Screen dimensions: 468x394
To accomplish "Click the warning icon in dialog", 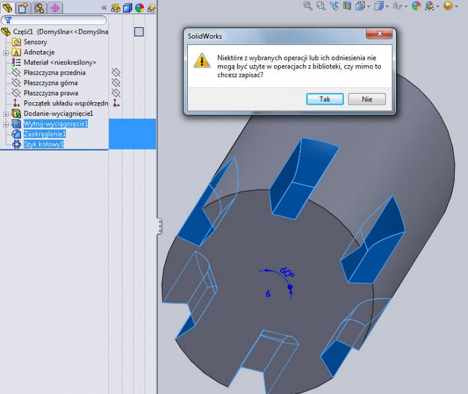I will 202,60.
